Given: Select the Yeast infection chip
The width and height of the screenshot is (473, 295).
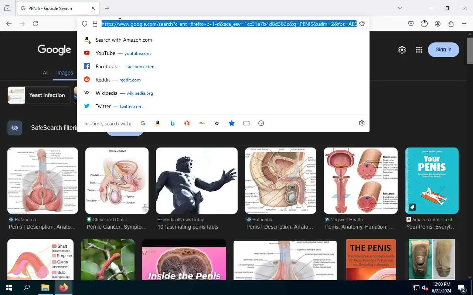Looking at the screenshot, I should click(x=39, y=95).
